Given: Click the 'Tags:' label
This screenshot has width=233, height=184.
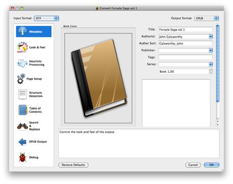Looking at the screenshot, I should (x=151, y=57).
